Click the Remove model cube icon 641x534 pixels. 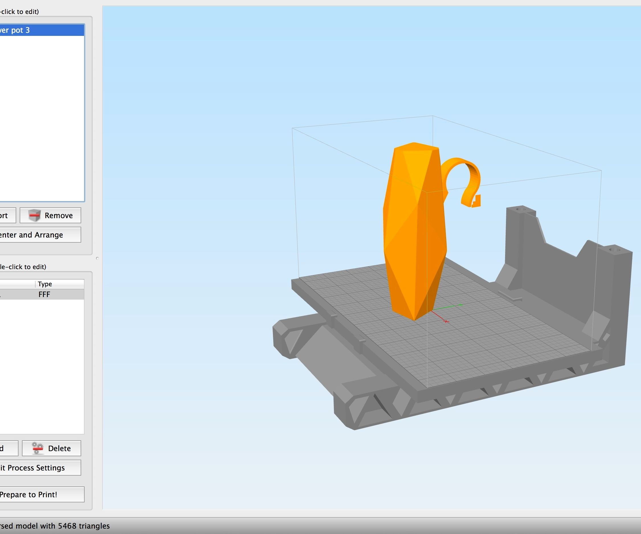34,215
